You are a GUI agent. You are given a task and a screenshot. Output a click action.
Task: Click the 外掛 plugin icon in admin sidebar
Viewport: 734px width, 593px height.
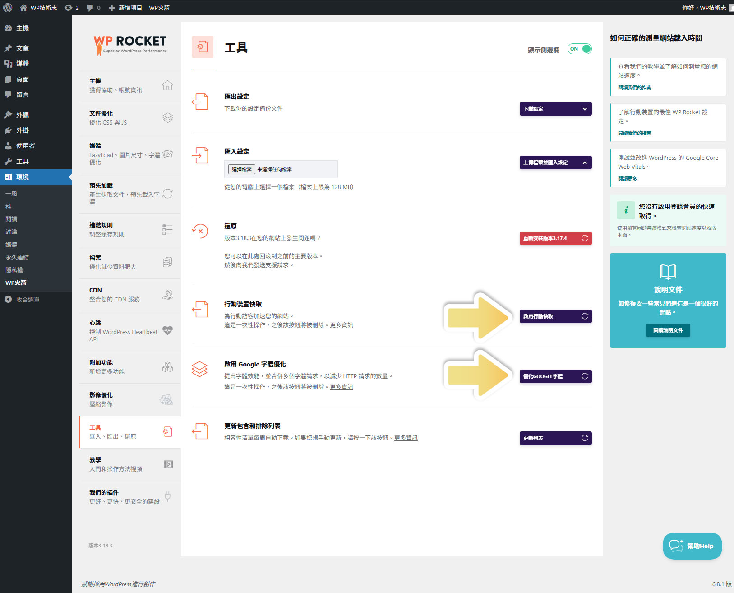(8, 130)
